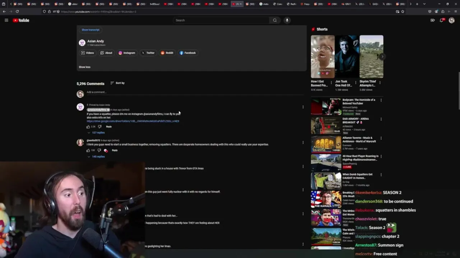The width and height of the screenshot is (460, 258).
Task: Reply to the pinned comment
Action: [x=109, y=126]
